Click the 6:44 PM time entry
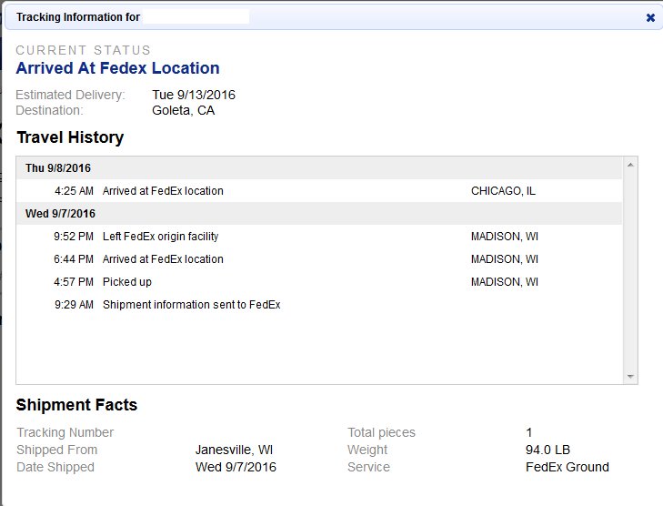 (x=74, y=259)
